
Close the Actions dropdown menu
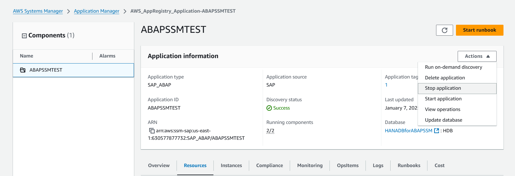click(x=477, y=56)
